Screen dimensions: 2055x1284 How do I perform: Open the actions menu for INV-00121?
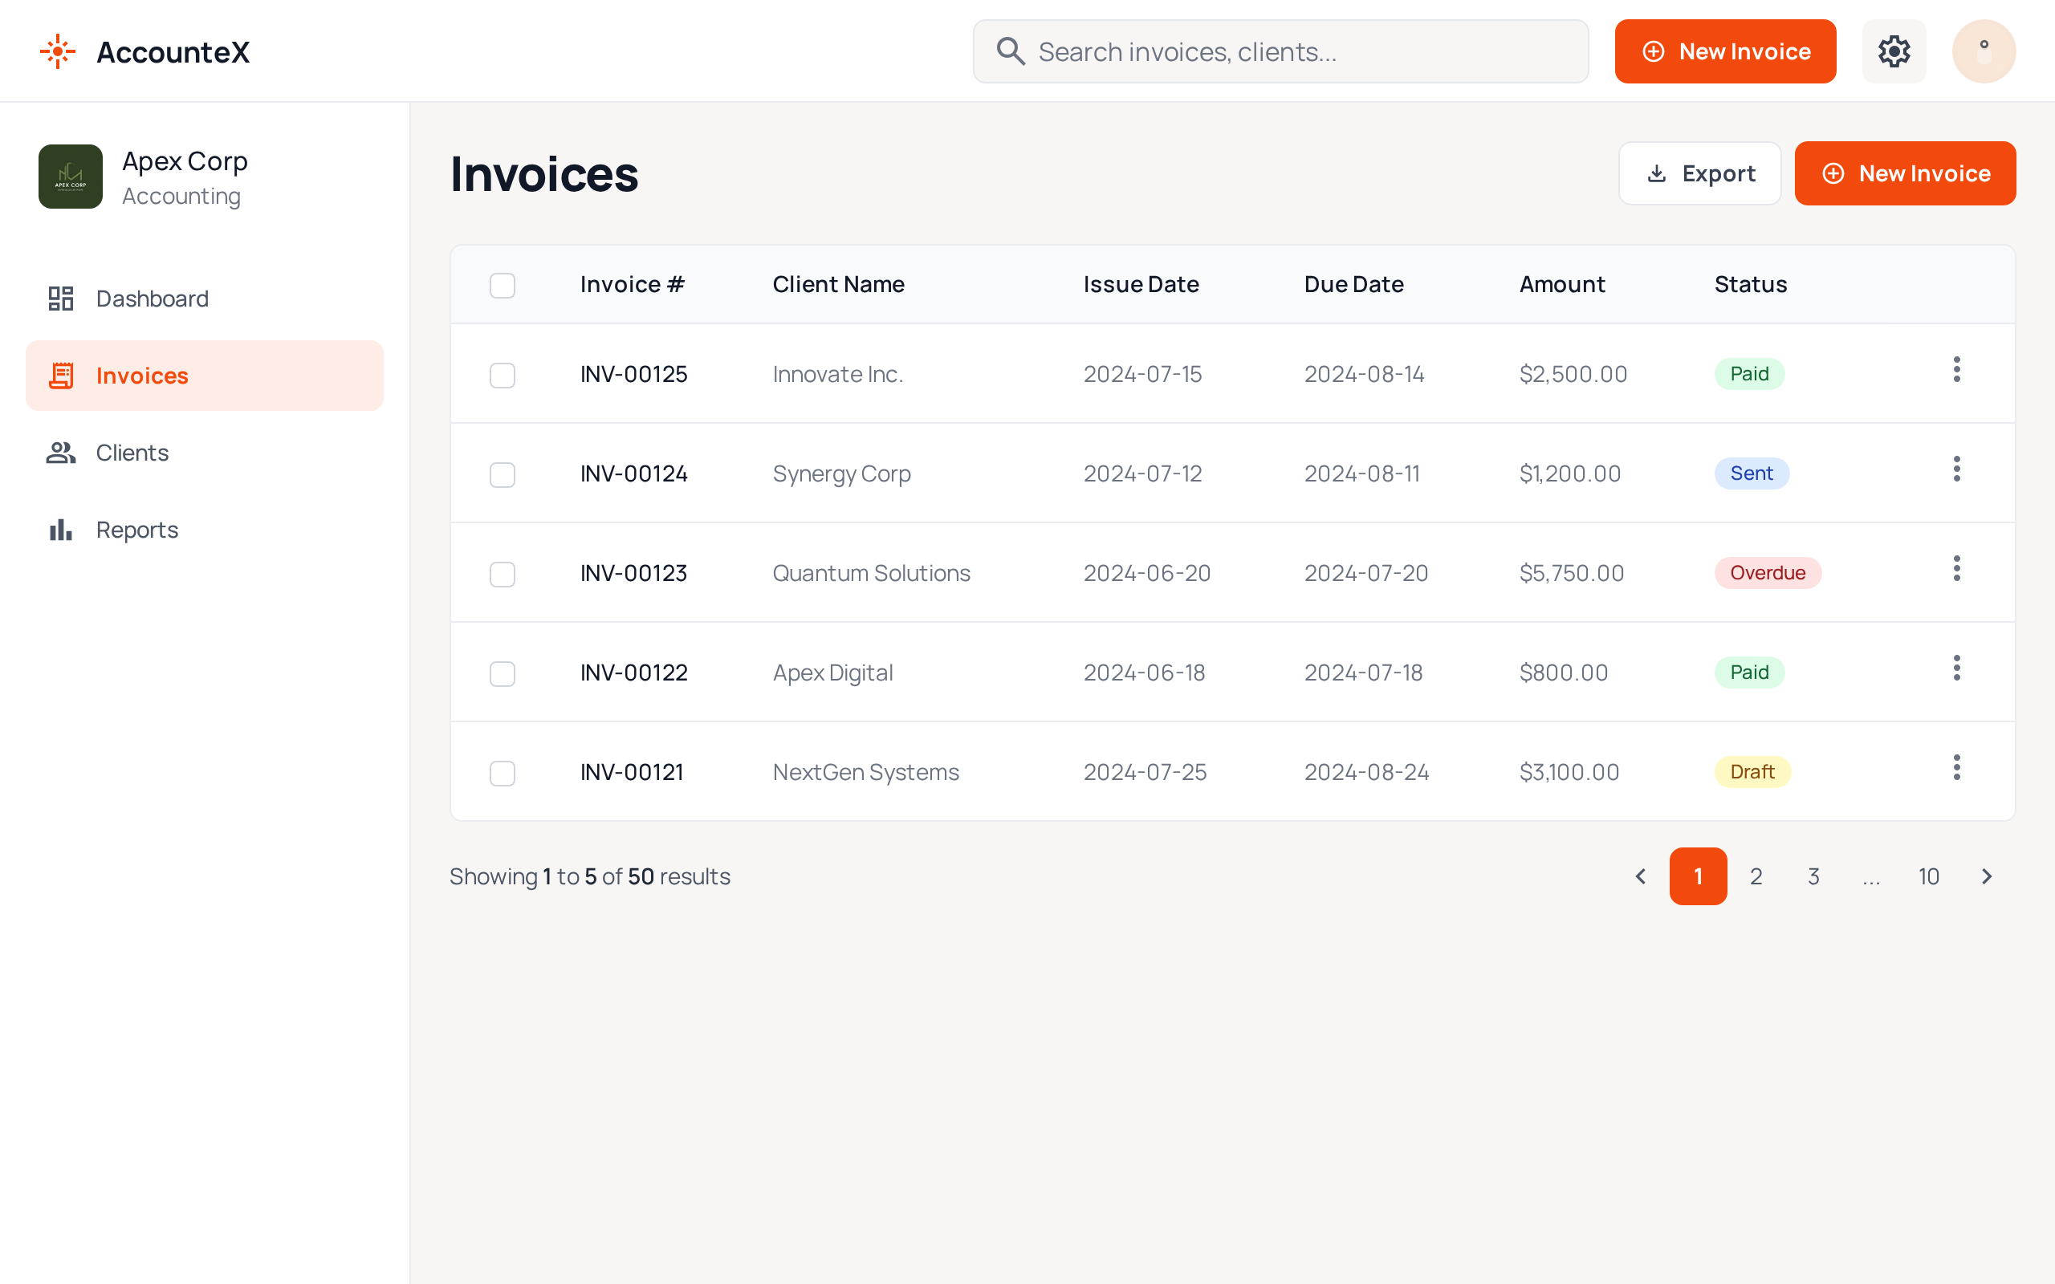click(1956, 767)
